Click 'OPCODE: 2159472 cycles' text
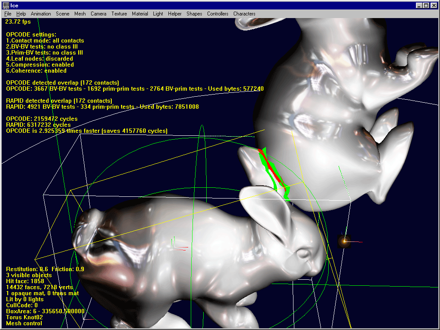The image size is (440, 330). click(42, 119)
